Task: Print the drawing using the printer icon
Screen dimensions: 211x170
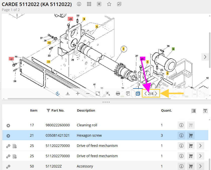Action: click(118, 94)
